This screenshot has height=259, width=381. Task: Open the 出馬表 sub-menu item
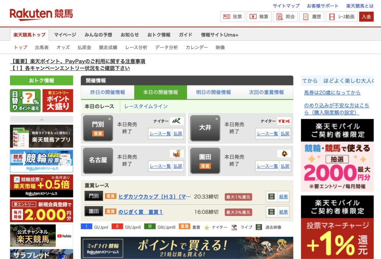click(x=42, y=47)
